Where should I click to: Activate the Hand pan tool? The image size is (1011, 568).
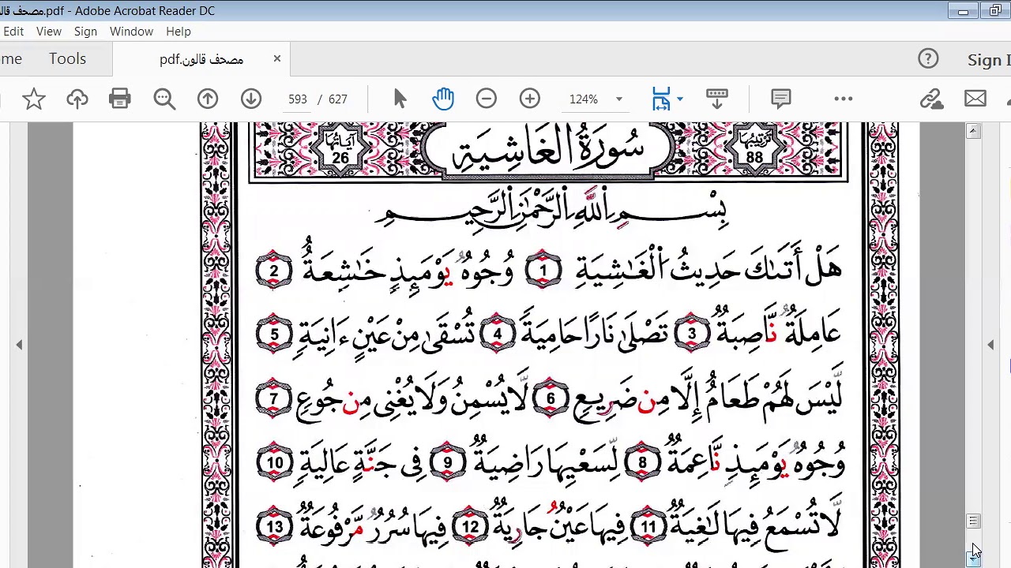(443, 99)
